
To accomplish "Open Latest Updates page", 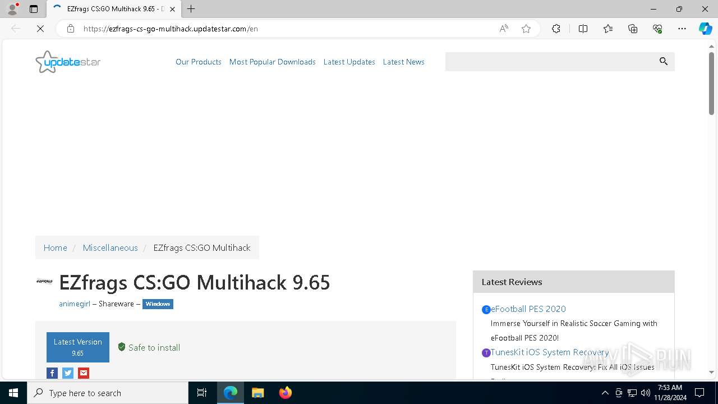I will click(349, 62).
